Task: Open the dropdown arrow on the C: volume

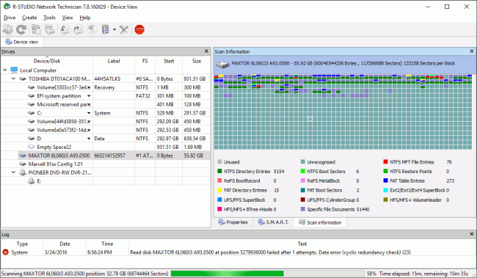Action: [x=89, y=113]
